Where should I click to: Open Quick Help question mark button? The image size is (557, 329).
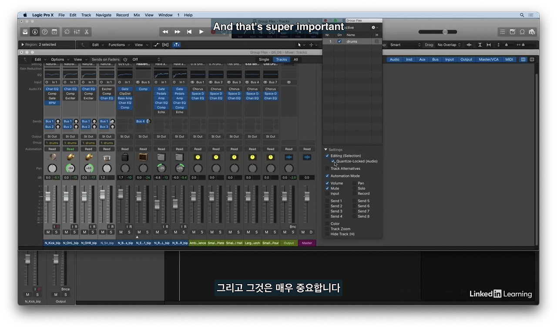coord(44,32)
